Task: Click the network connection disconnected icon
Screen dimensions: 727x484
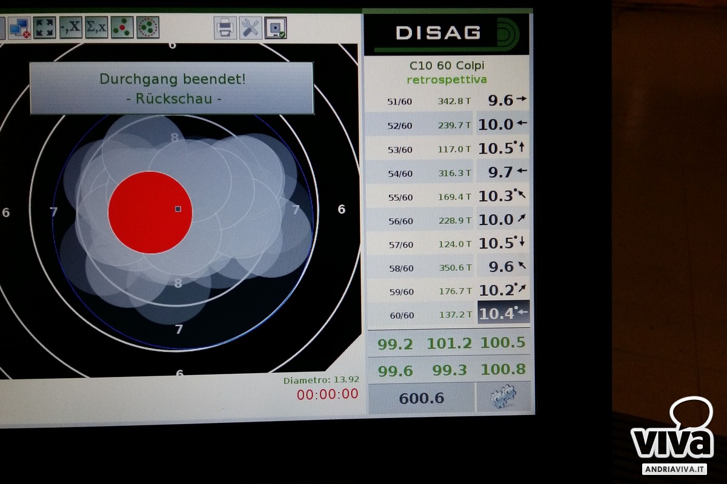Action: [x=18, y=28]
